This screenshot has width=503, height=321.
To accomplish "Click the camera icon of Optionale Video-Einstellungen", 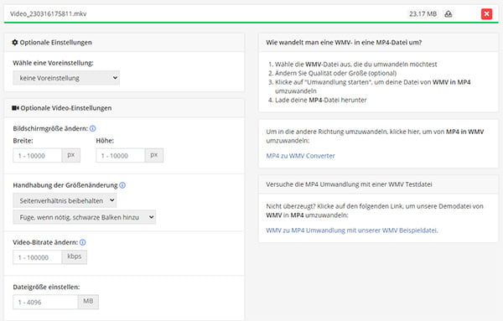I will pos(15,108).
